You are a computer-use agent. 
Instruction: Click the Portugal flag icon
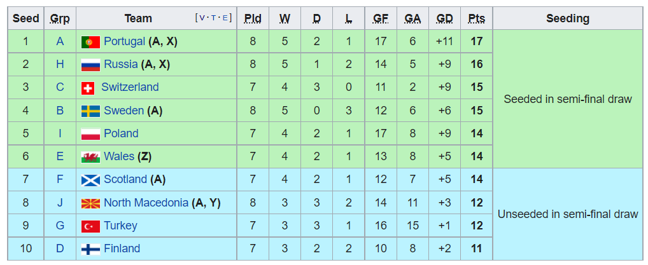click(x=90, y=42)
